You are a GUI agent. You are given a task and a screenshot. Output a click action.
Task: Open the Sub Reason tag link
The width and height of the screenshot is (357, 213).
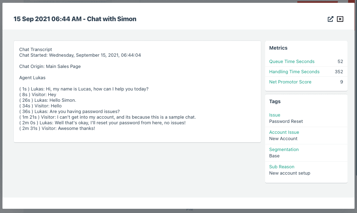click(x=282, y=167)
